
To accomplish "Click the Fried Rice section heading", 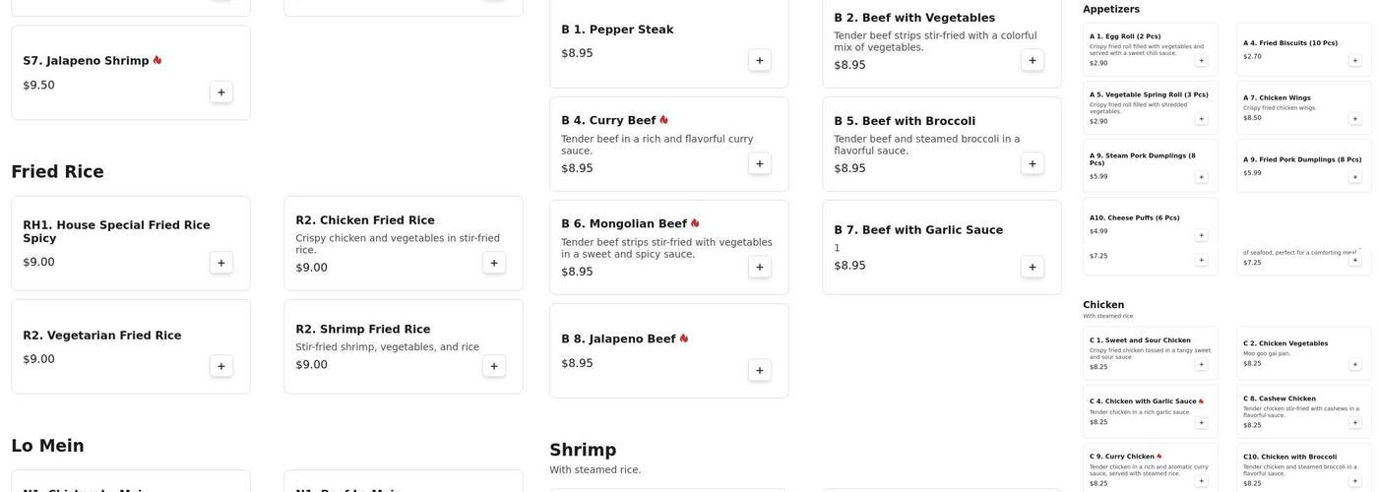I will point(57,172).
